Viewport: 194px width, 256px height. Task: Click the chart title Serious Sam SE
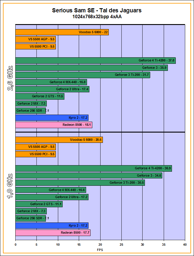(97, 11)
